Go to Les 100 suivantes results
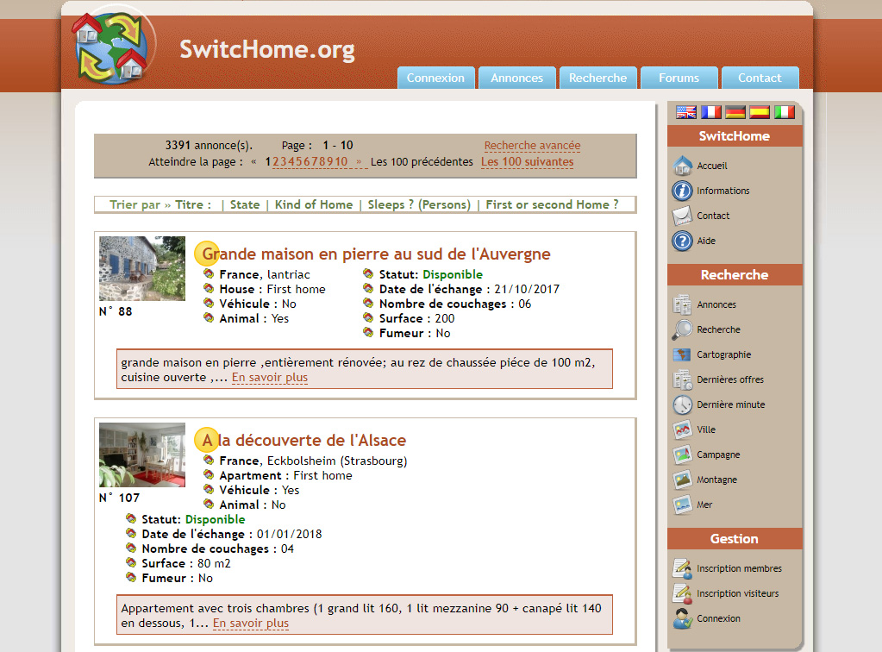This screenshot has height=652, width=882. (527, 162)
